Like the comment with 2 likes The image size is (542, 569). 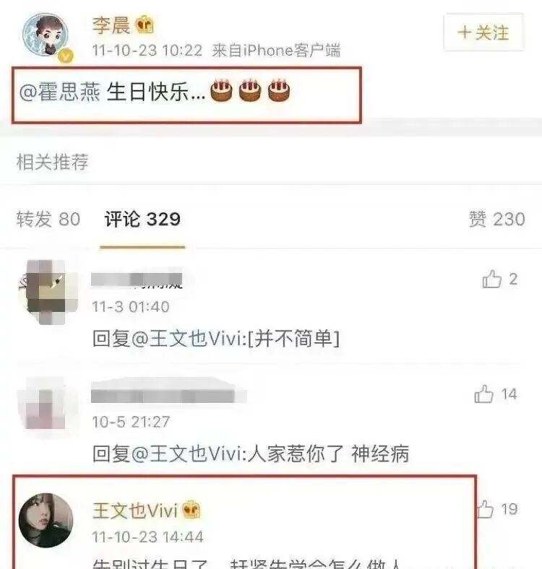(492, 279)
